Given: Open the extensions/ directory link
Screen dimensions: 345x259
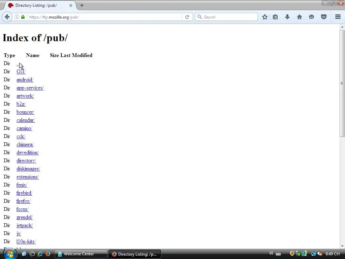Looking at the screenshot, I should coord(28,177).
